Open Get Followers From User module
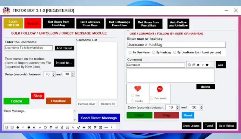This screenshot has width=241, height=139. click(90, 24)
